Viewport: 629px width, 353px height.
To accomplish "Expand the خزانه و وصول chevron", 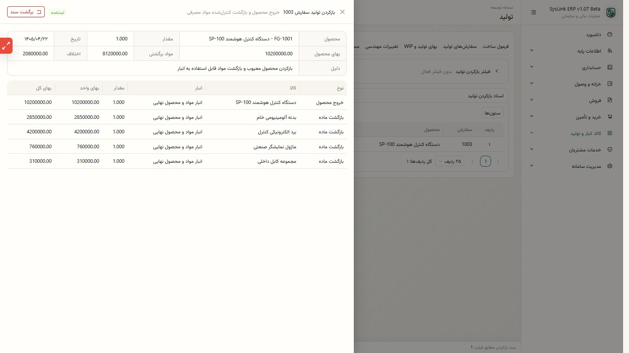I will click(x=532, y=84).
